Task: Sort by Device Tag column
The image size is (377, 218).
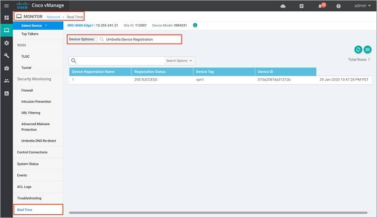Action: [x=224, y=72]
